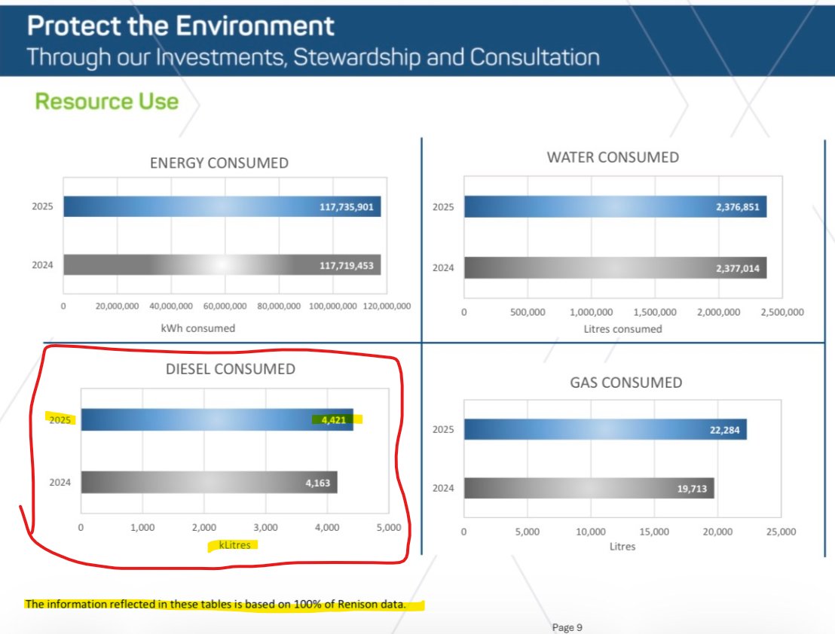Viewport: 835px width, 634px height.
Task: Click the 'Litres' label under gas chart
Action: click(x=622, y=546)
